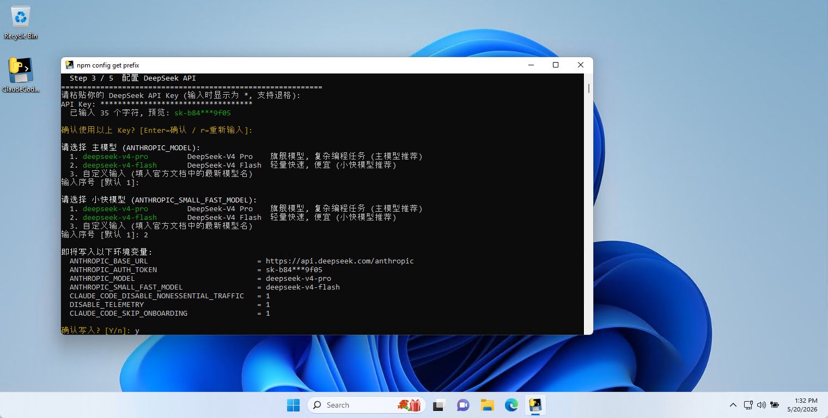Click deepseek-v4-flash under 小快模型 options
Image resolution: width=828 pixels, height=418 pixels.
(x=120, y=218)
